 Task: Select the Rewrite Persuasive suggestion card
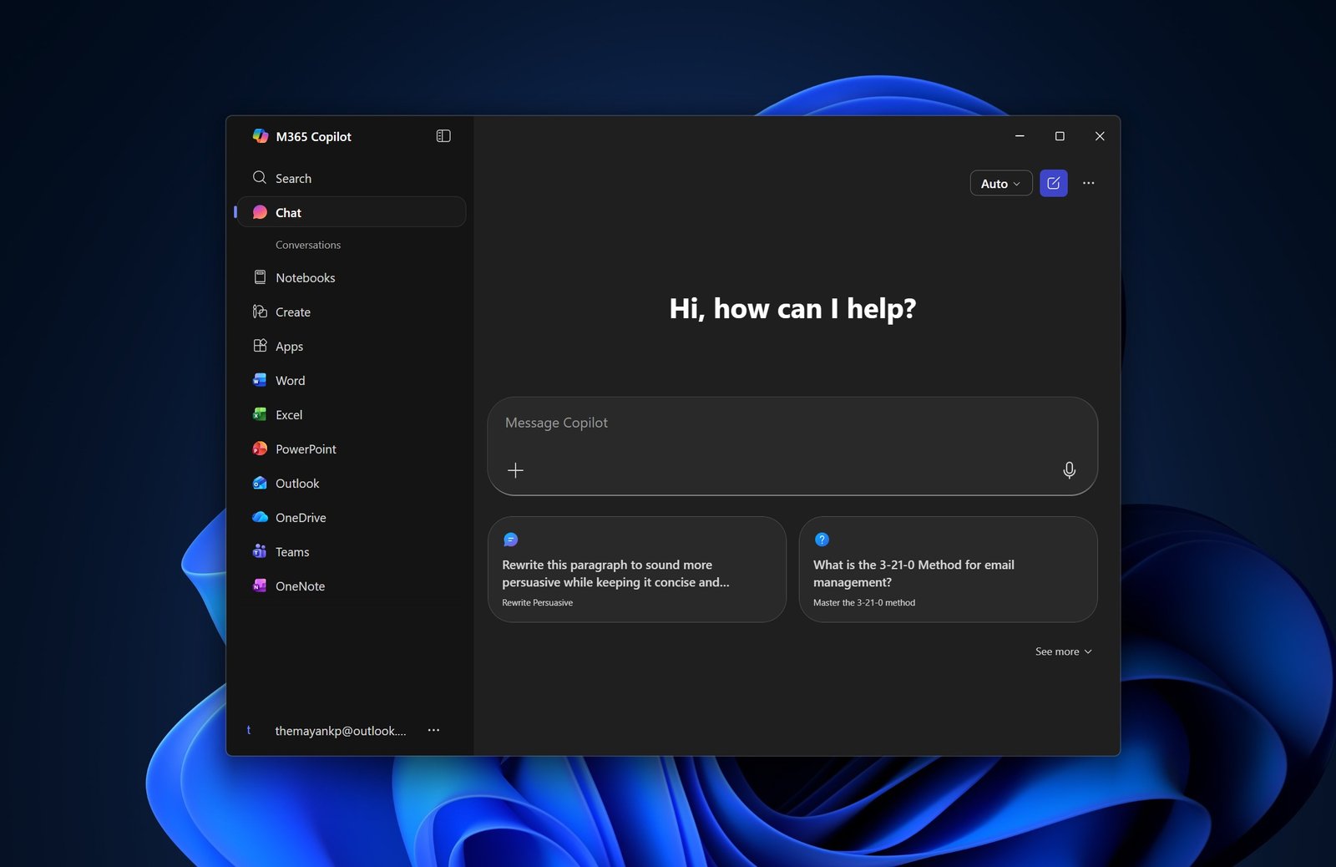click(636, 570)
